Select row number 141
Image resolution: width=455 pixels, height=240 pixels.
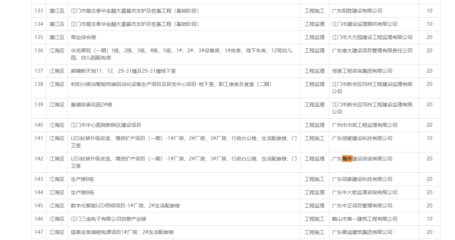39,138
